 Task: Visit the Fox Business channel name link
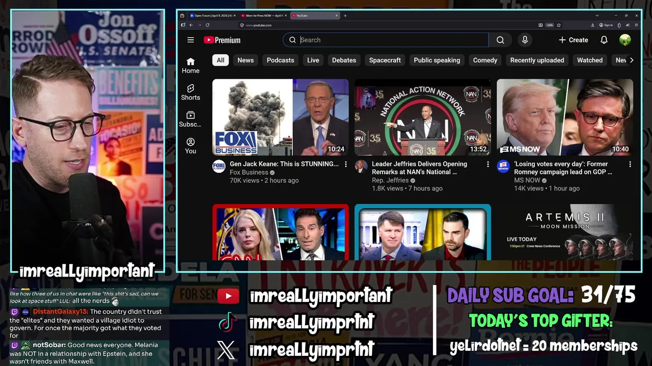249,172
